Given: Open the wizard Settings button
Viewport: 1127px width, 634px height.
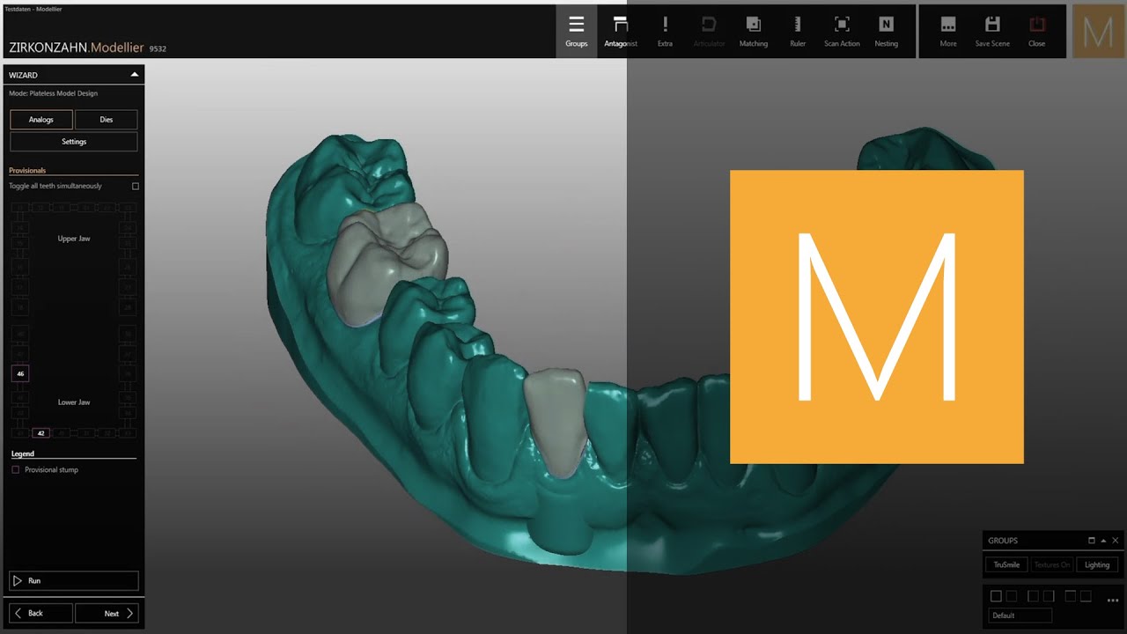Looking at the screenshot, I should [x=74, y=142].
